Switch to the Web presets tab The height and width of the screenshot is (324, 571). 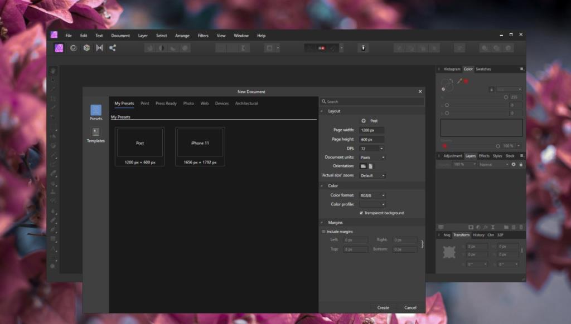coord(205,103)
